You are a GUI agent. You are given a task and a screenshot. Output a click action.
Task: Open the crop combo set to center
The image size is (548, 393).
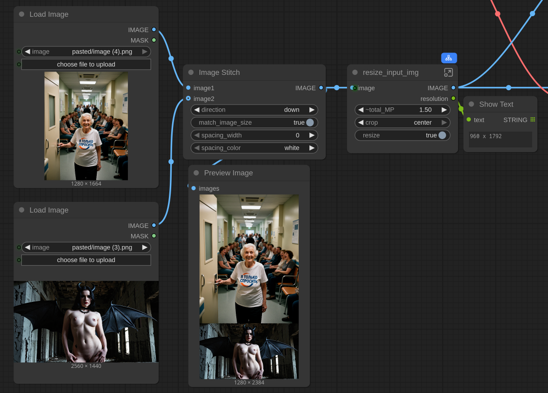402,122
